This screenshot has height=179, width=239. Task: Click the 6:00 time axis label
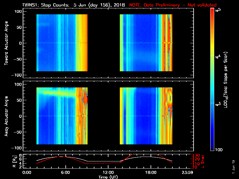pyautogui.click(x=65, y=172)
